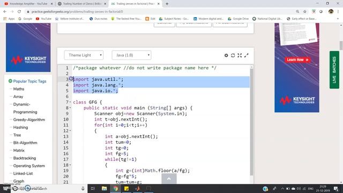Screen dimensions: 343x193
Task: Close the Knowledge Amplifier YouTube tab
Action: (52, 4)
